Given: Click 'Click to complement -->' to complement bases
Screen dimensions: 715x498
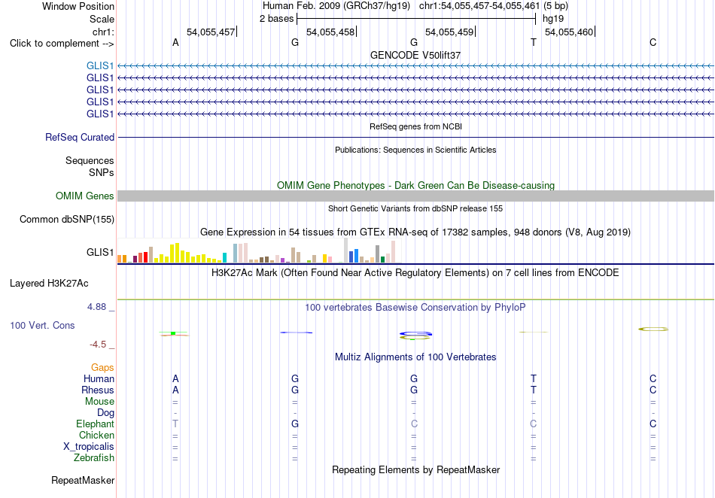Looking at the screenshot, I should click(x=62, y=44).
